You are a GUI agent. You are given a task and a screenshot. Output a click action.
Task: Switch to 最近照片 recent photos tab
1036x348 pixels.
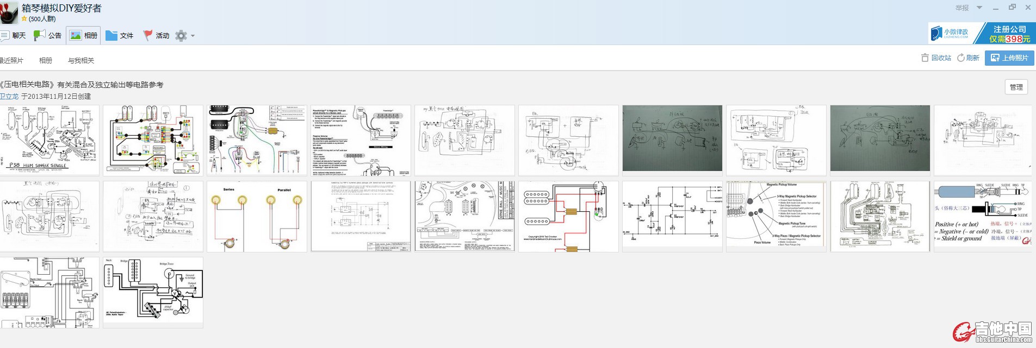[x=11, y=61]
